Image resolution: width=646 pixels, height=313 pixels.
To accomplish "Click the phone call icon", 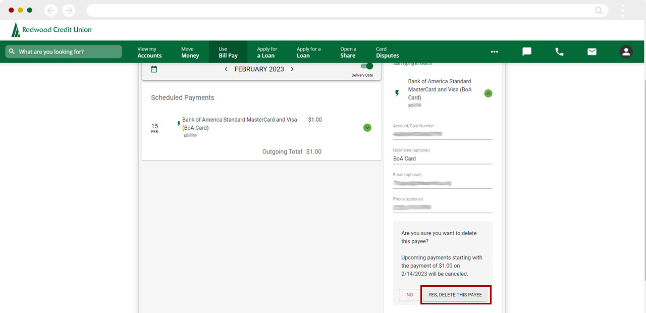I will click(x=559, y=51).
